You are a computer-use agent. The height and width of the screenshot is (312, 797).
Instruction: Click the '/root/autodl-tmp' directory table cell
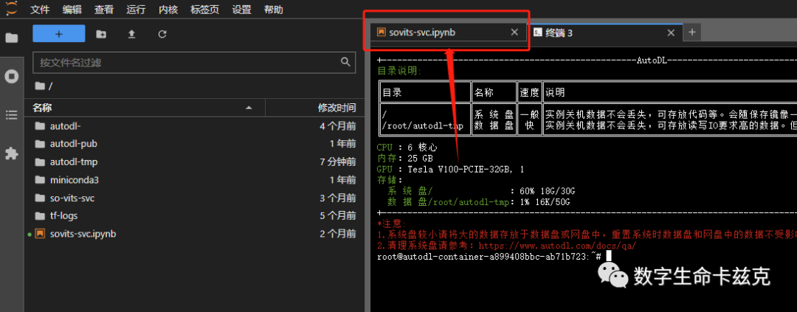[x=423, y=125]
